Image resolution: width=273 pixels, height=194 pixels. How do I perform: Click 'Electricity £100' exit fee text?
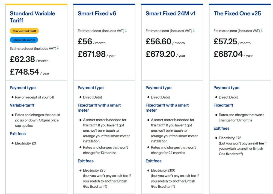click(163, 170)
